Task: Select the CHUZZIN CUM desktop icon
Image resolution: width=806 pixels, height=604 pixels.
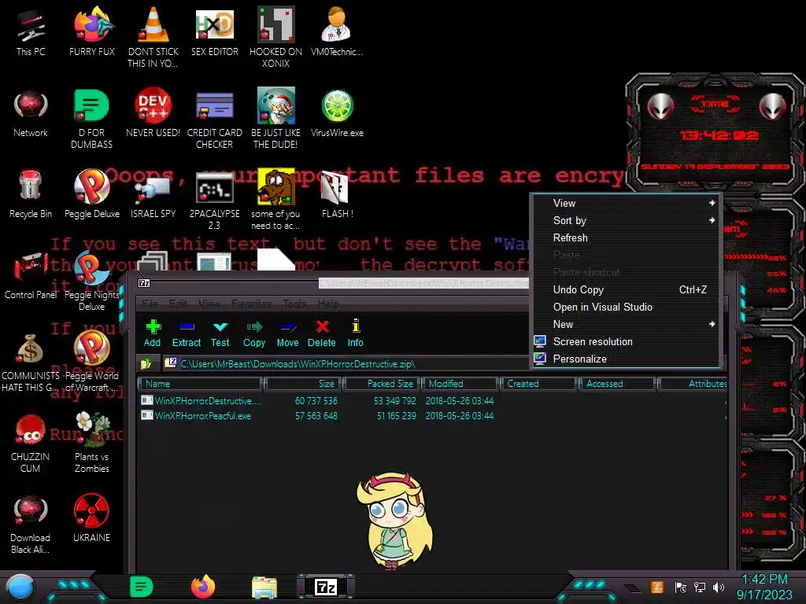Action: (31, 443)
